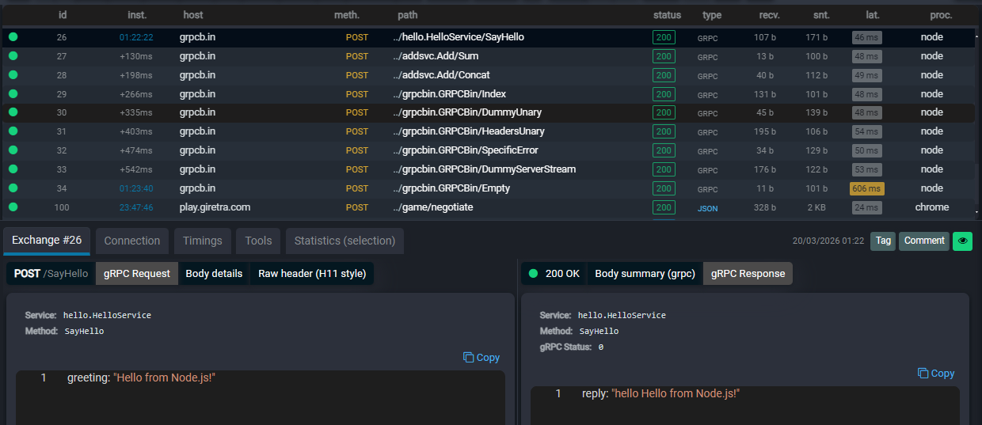
Task: Click green status dot of row 27
Action: [13, 56]
